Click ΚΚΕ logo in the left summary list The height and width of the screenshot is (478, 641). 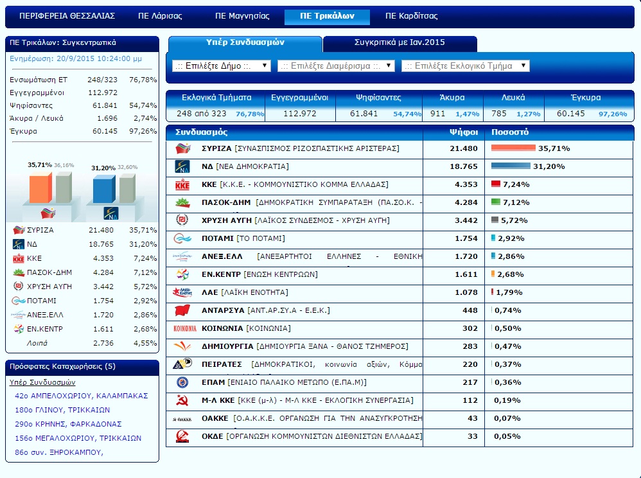click(x=19, y=258)
